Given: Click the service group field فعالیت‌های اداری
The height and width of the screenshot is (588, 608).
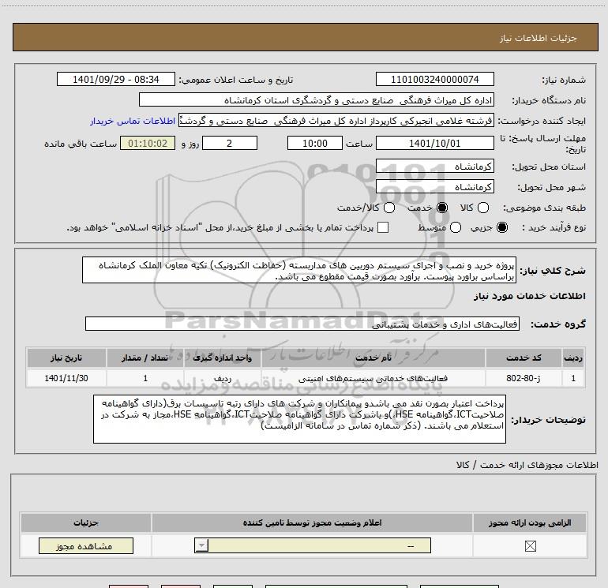Looking at the screenshot, I should tap(302, 324).
